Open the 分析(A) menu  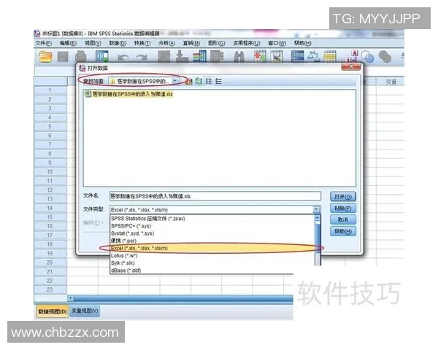(166, 43)
